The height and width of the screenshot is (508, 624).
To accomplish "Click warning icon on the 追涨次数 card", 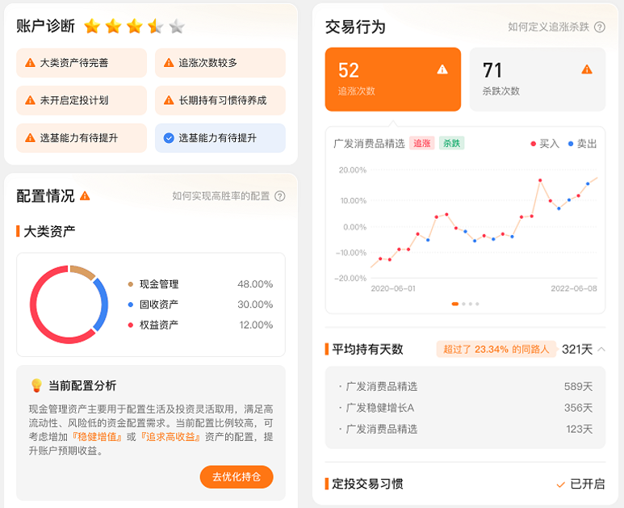I will 442,69.
